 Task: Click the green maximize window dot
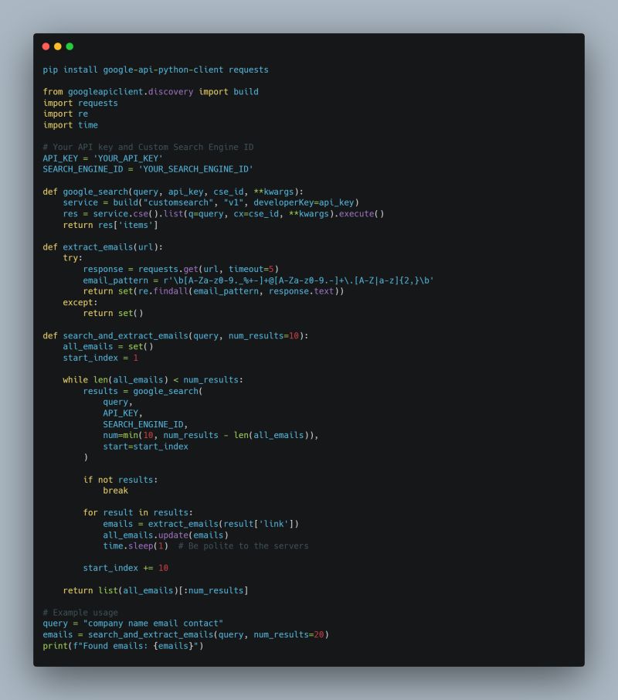click(70, 46)
